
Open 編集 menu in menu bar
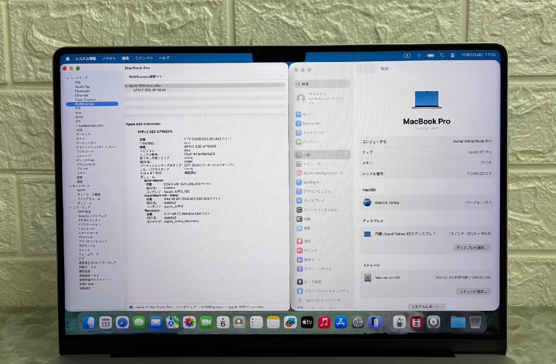[x=126, y=58]
